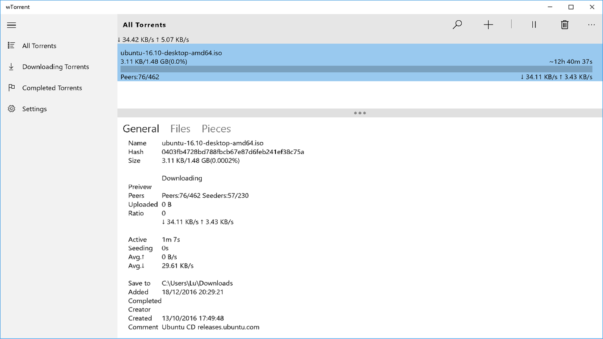Viewport: 603px width, 339px height.
Task: Click the add torrent plus icon
Action: click(488, 25)
